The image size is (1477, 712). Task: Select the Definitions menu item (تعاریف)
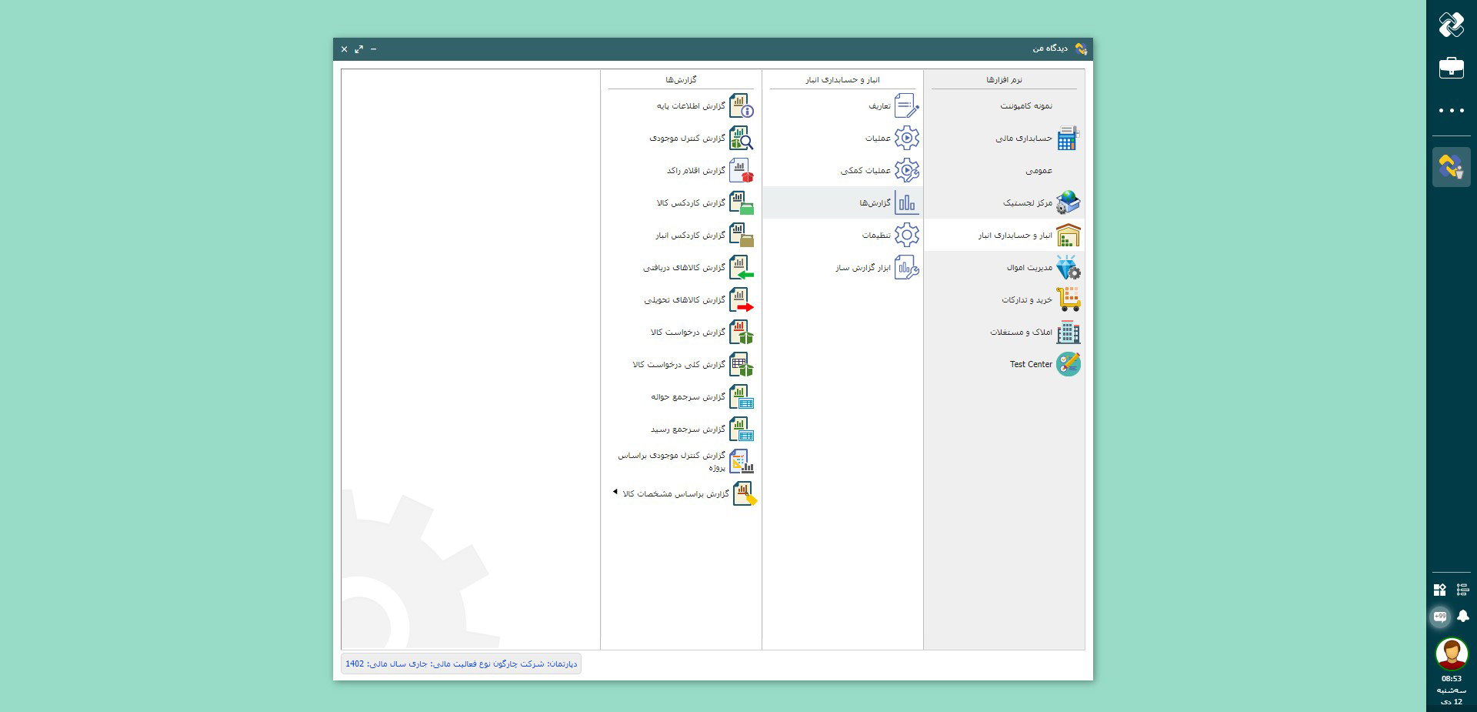[x=879, y=106]
